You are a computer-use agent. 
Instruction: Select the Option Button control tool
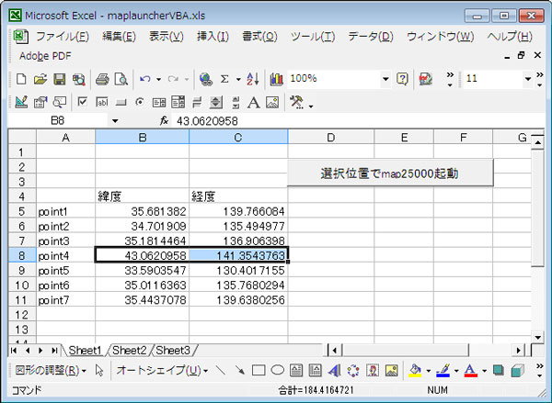(140, 102)
